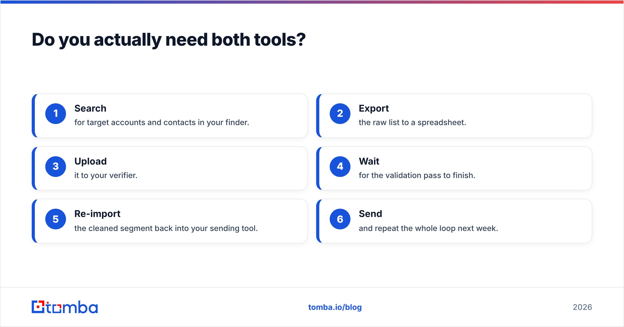Screen dimensions: 624x327
Task: Select the "Wait" step title
Action: coord(369,161)
